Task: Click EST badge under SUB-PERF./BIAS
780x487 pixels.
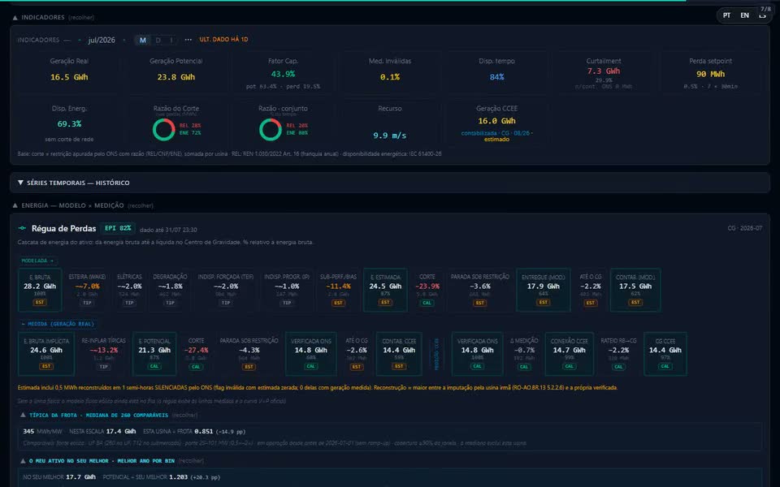Action: point(338,302)
